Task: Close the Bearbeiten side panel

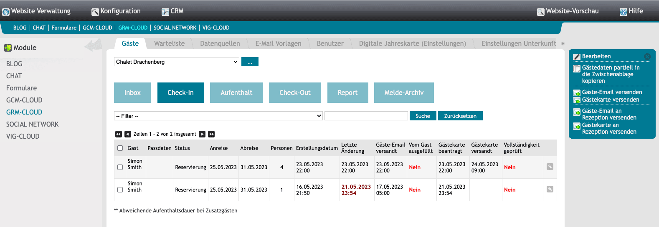Action: pos(647,57)
